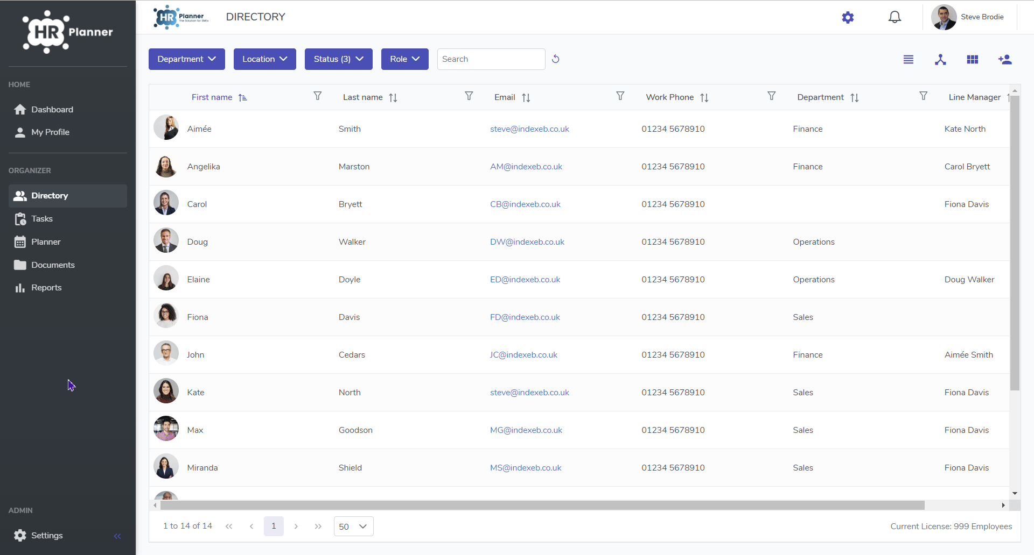Expand the Department filter dropdown
The height and width of the screenshot is (555, 1034).
pos(187,59)
